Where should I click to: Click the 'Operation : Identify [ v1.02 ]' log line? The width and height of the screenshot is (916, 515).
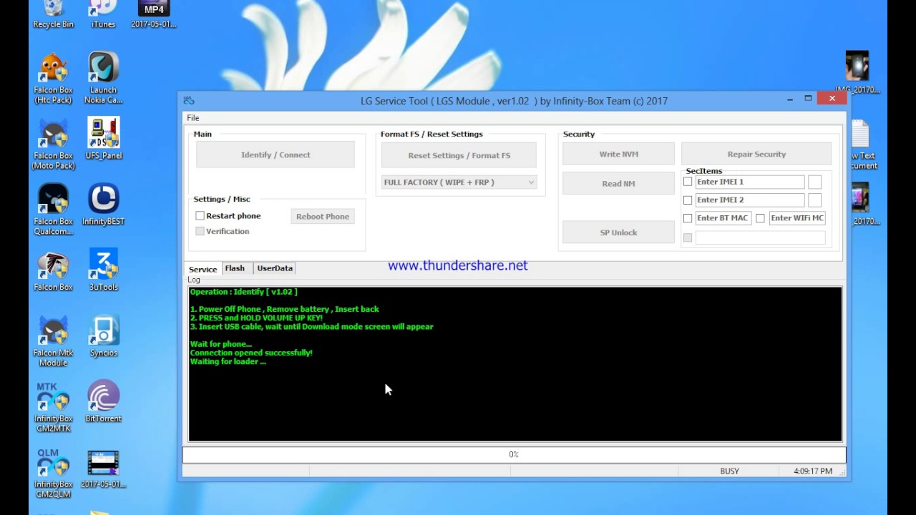243,292
